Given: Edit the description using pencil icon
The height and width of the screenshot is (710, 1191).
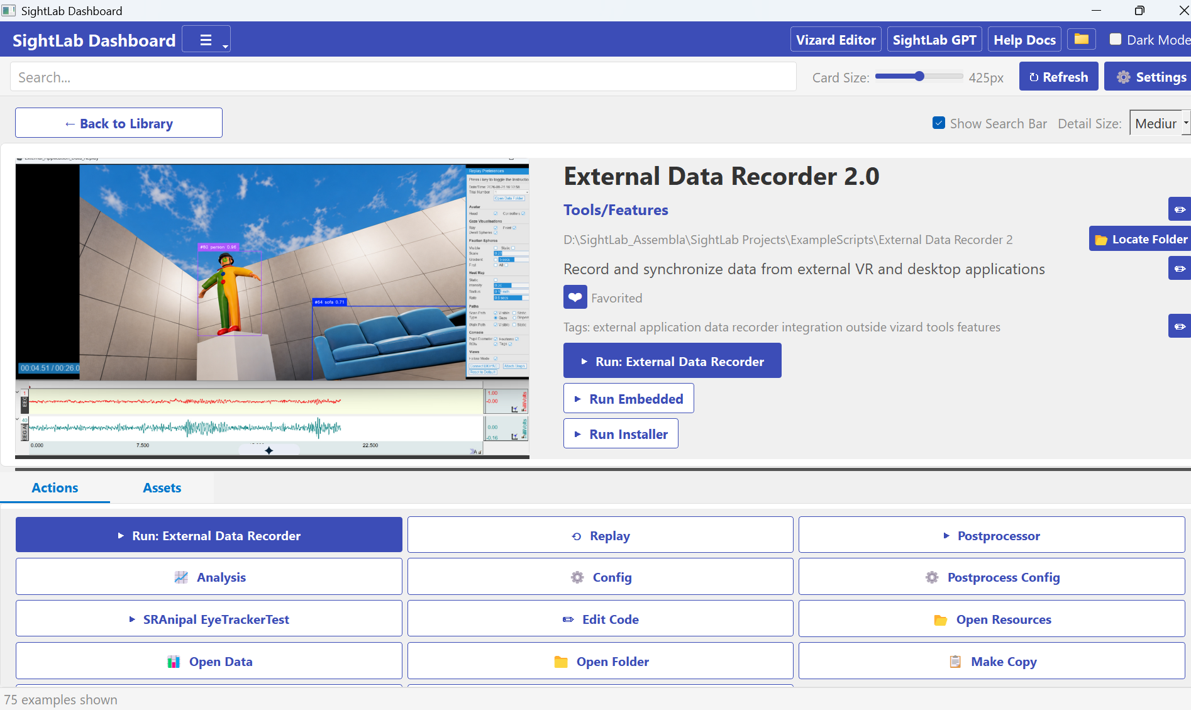Looking at the screenshot, I should 1180,268.
